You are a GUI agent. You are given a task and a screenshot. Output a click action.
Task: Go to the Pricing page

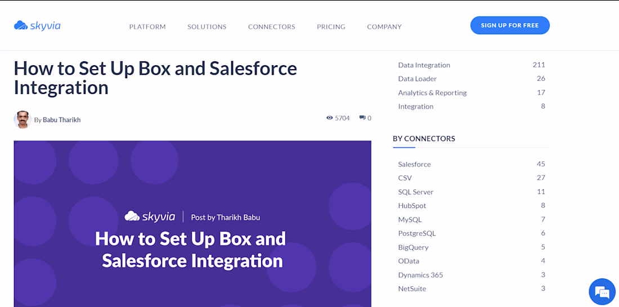[x=331, y=27]
